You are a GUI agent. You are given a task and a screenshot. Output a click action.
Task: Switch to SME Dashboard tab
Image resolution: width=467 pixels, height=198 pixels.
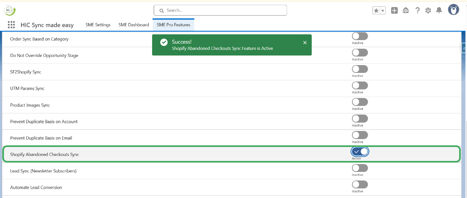tap(133, 25)
